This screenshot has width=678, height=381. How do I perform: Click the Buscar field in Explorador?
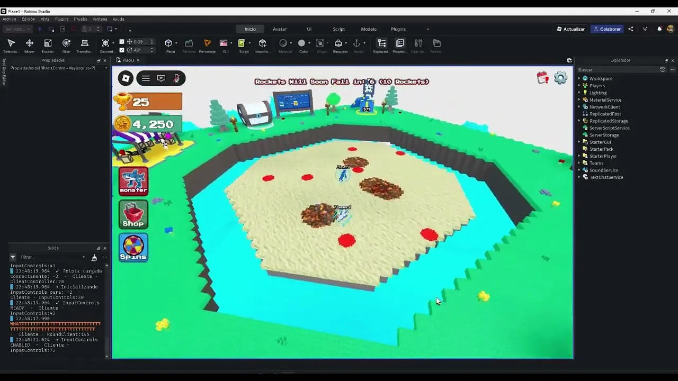(x=617, y=70)
